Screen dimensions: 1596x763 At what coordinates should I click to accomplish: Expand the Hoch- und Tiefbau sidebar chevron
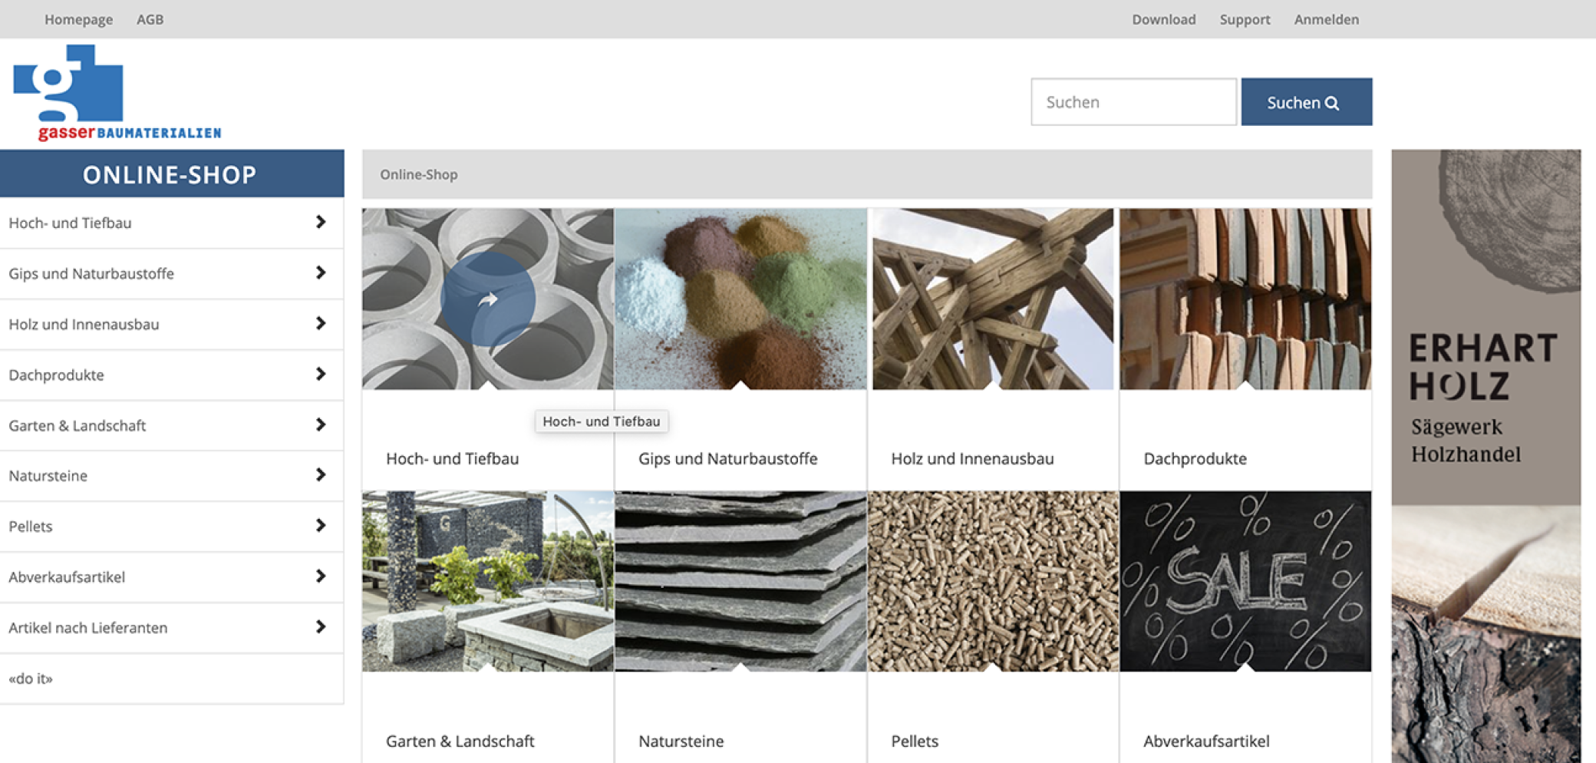[x=321, y=223]
